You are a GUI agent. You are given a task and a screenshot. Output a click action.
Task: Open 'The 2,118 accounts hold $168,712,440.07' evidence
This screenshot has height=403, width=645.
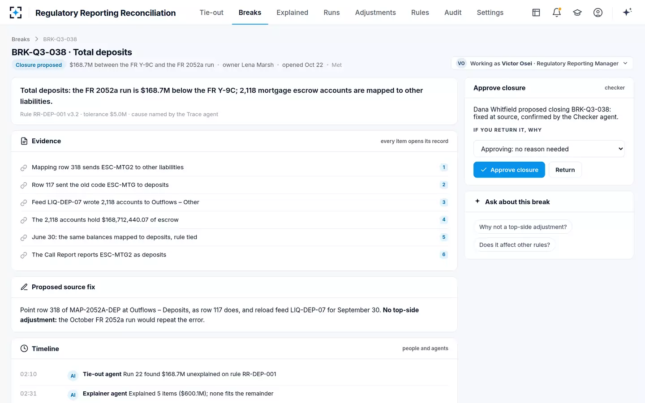click(234, 220)
